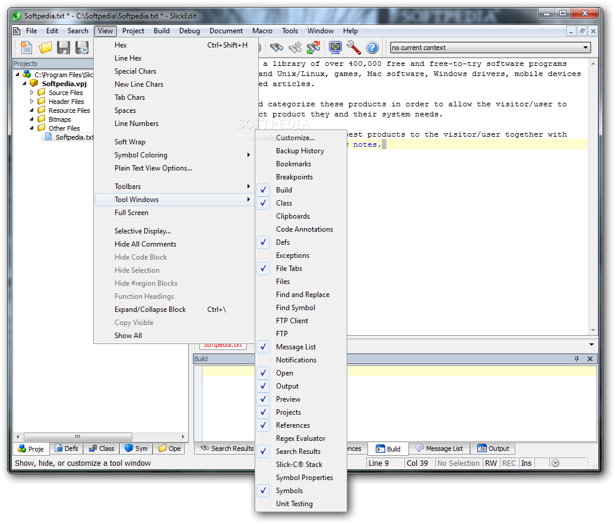Click the REC status bar indicator
This screenshot has width=615, height=524.
pos(509,463)
